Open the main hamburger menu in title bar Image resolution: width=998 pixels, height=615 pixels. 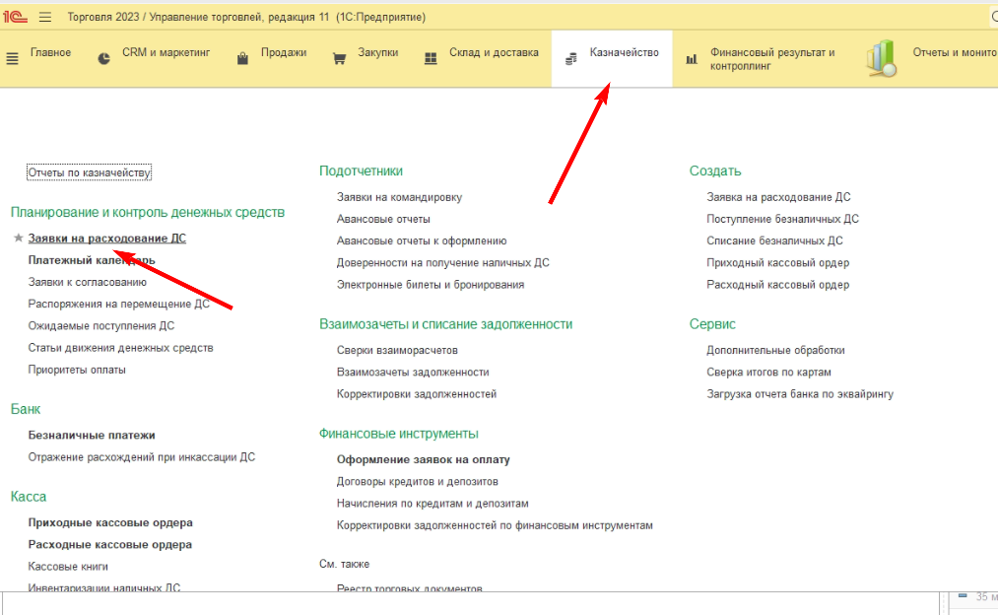pyautogui.click(x=45, y=17)
